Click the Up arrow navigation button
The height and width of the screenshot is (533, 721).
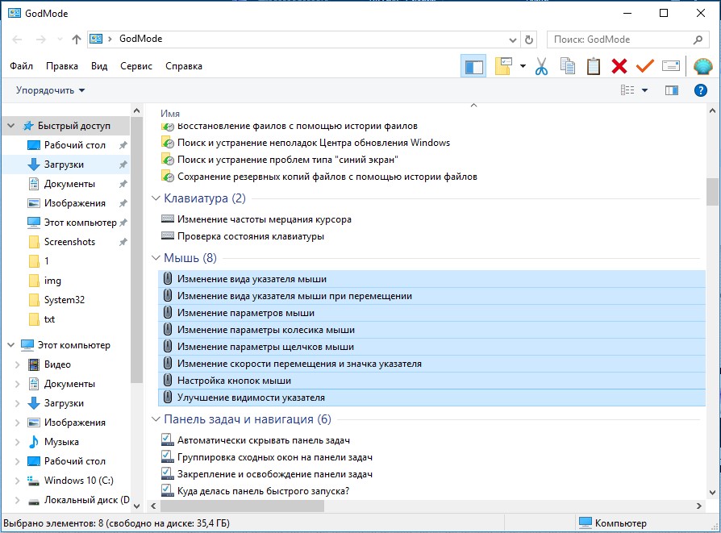pos(77,40)
